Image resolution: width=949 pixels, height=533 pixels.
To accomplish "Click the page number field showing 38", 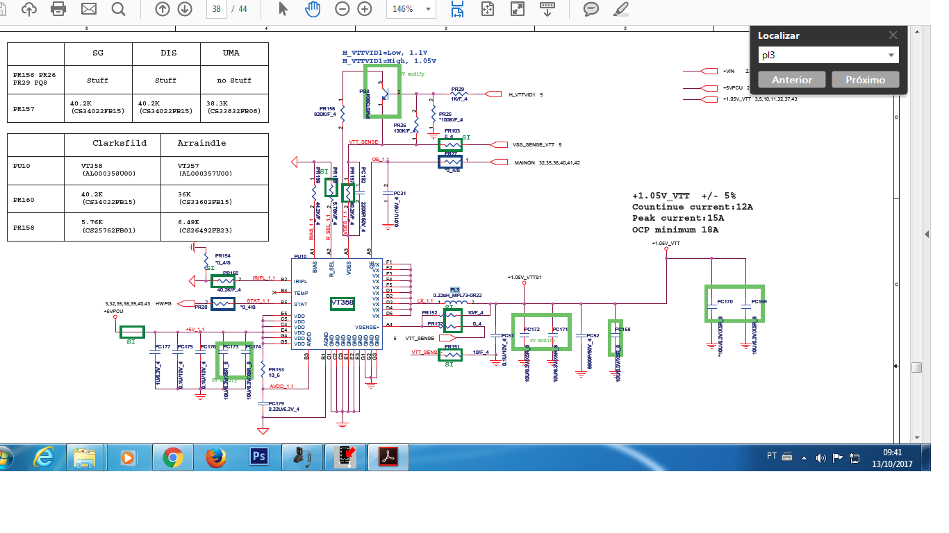I will pos(217,9).
